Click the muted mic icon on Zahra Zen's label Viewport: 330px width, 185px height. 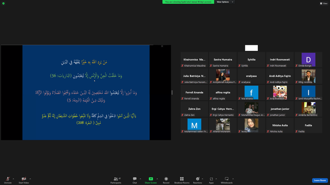click(x=183, y=115)
